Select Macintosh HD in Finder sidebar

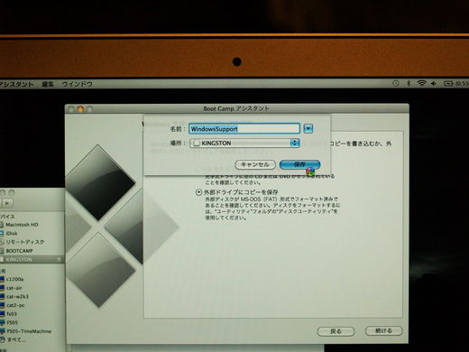coord(22,225)
